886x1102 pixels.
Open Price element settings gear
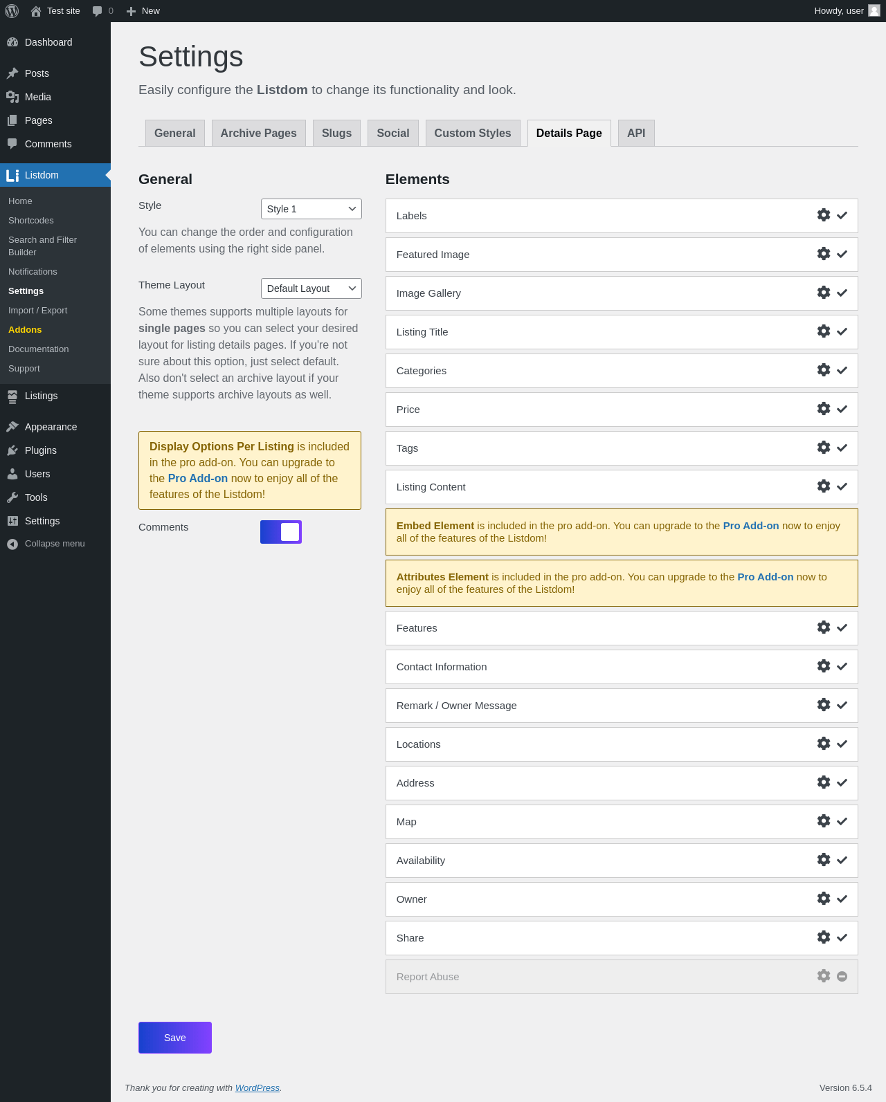click(823, 409)
